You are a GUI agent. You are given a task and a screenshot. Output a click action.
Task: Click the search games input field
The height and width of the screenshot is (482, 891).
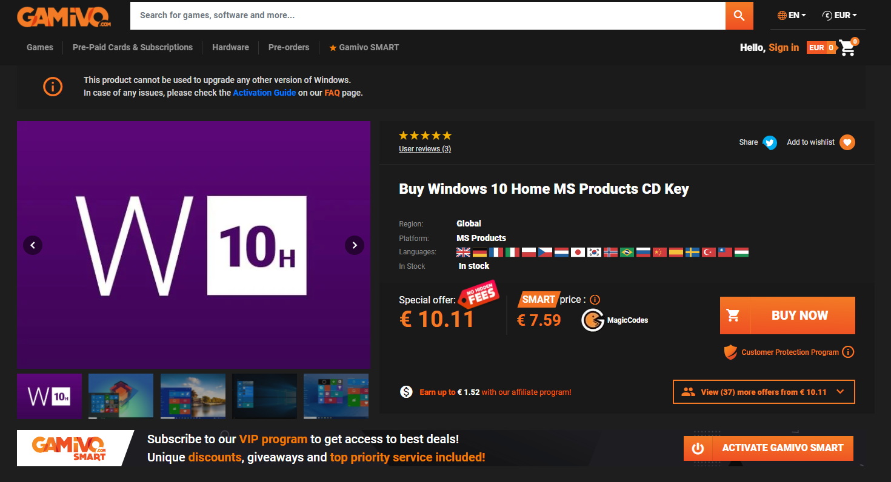coord(427,16)
